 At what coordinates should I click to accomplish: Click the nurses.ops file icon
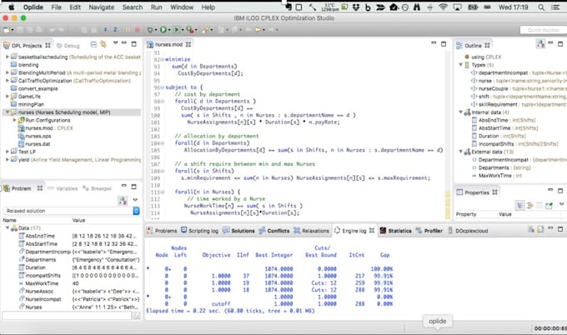[22, 136]
